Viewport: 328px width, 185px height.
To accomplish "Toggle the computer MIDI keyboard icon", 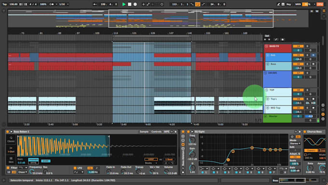I will (283, 4).
